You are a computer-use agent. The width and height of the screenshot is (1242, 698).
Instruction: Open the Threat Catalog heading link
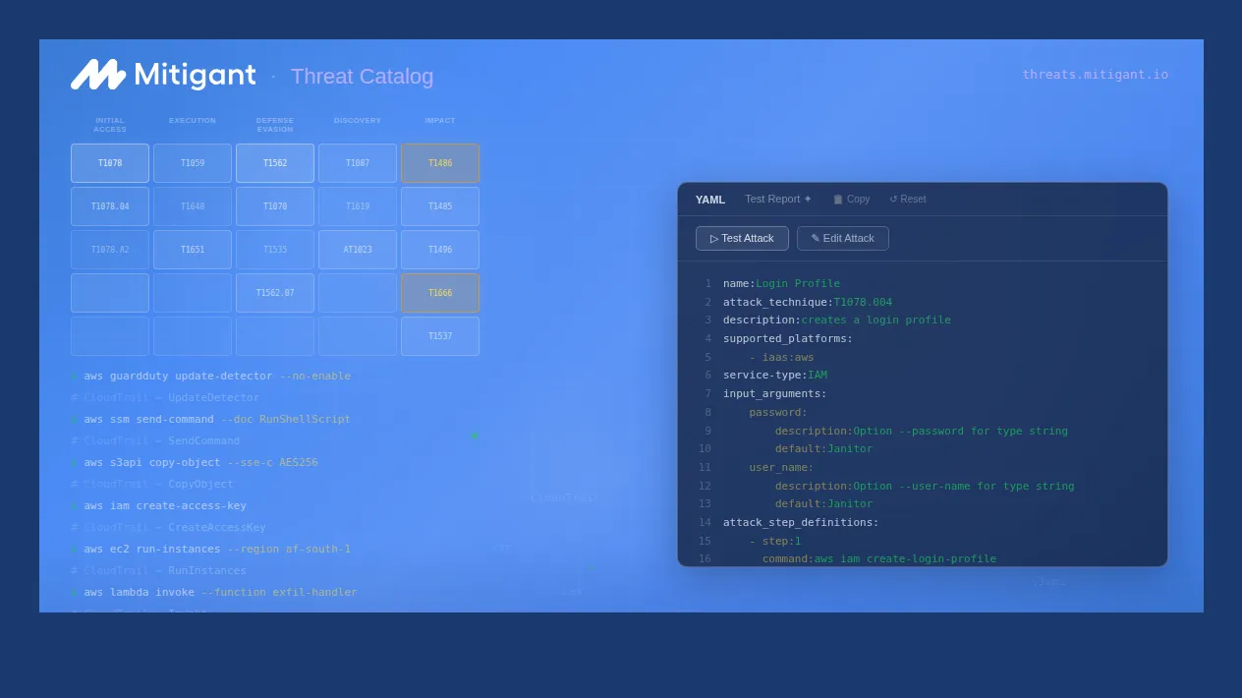[362, 76]
